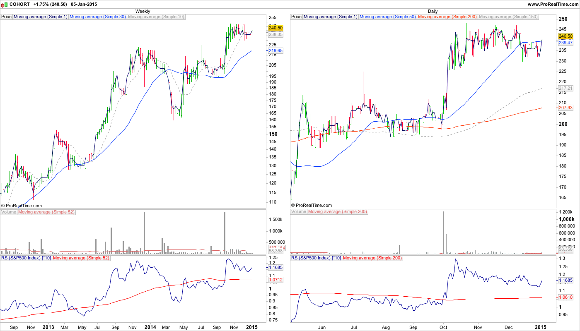Click Daily Moving average (Simple 50) legend
Screen dimensions: 580x331
point(388,17)
